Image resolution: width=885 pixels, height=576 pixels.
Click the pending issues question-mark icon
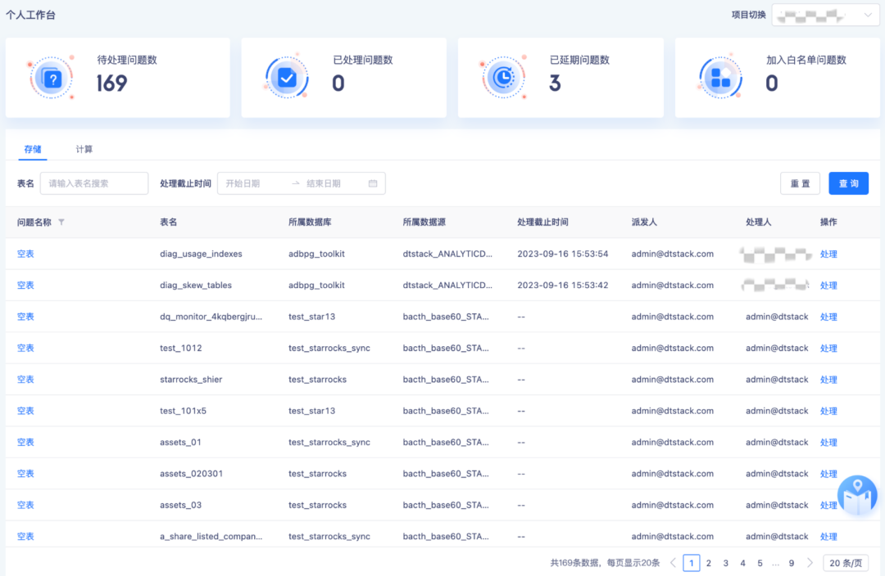click(x=52, y=79)
